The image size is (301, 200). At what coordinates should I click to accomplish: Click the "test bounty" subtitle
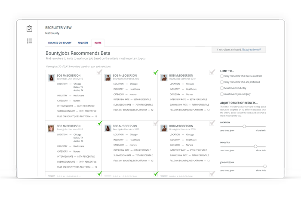tap(52, 33)
